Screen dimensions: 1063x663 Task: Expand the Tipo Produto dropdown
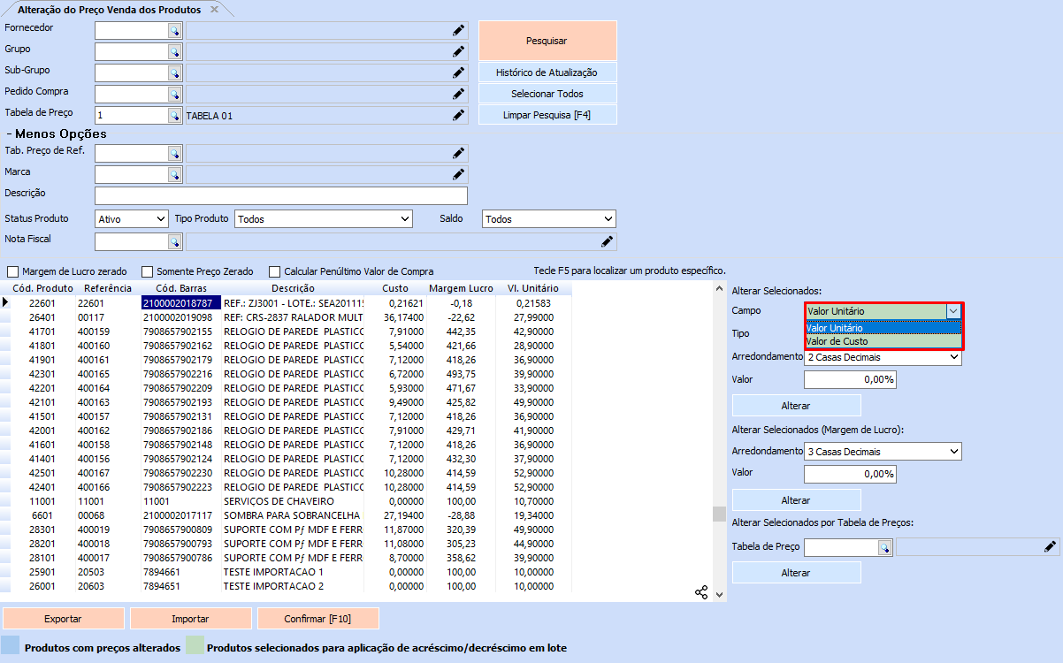tap(324, 218)
